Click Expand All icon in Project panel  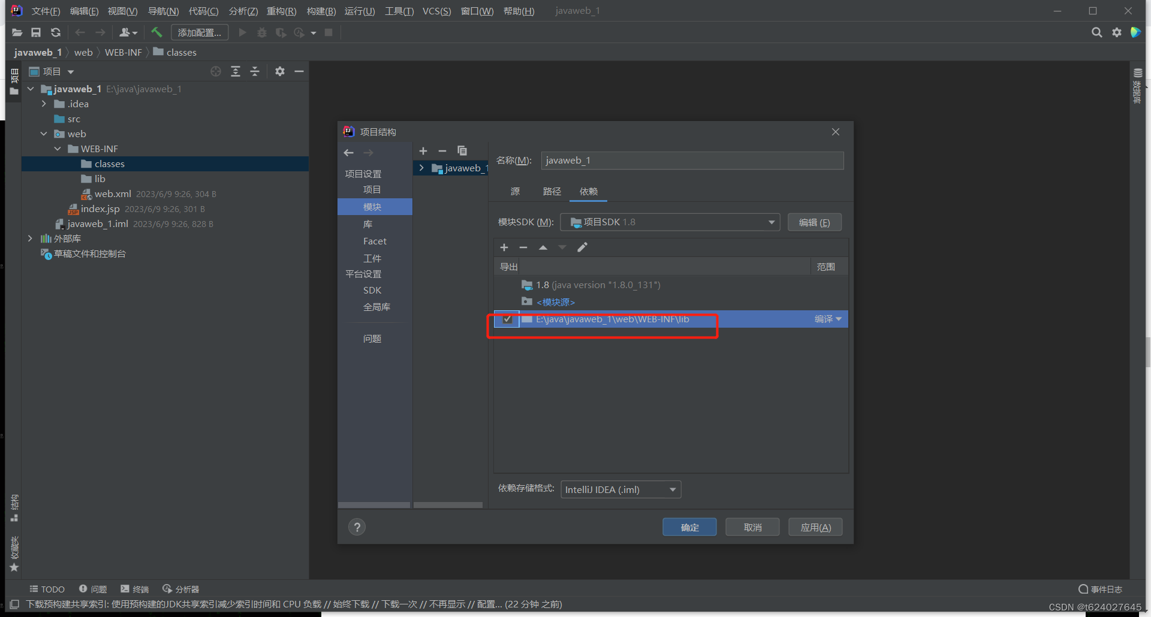236,71
